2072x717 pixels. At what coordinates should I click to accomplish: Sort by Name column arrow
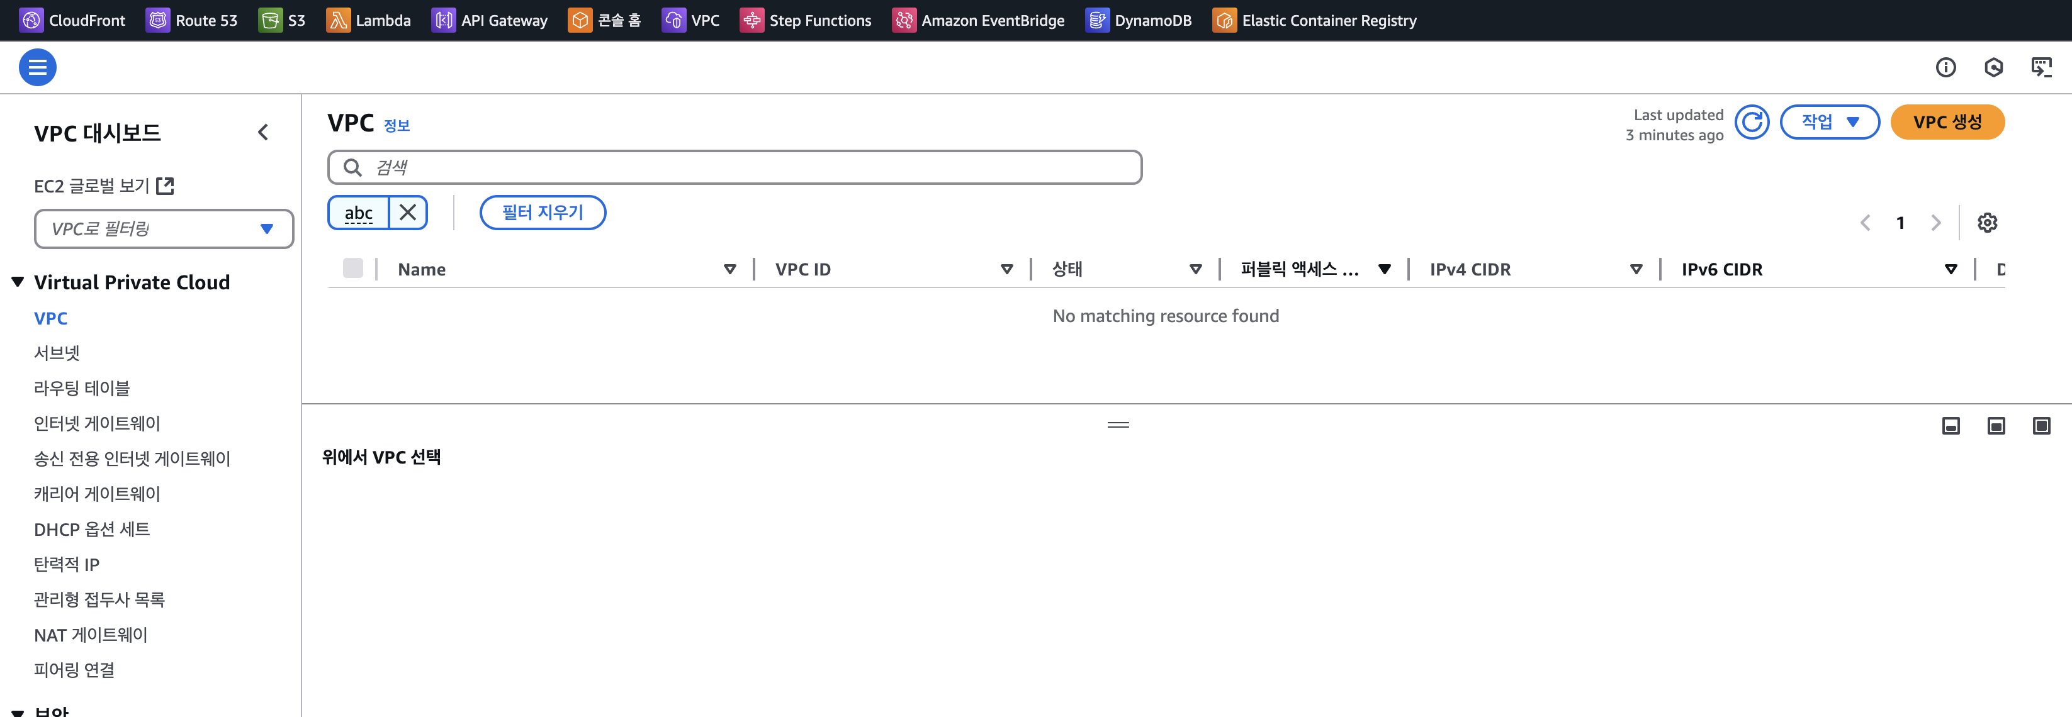click(730, 269)
